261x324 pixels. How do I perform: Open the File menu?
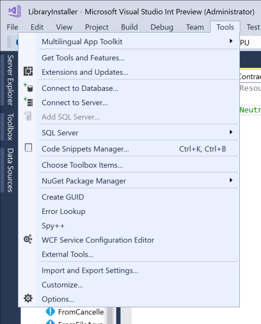pos(12,27)
